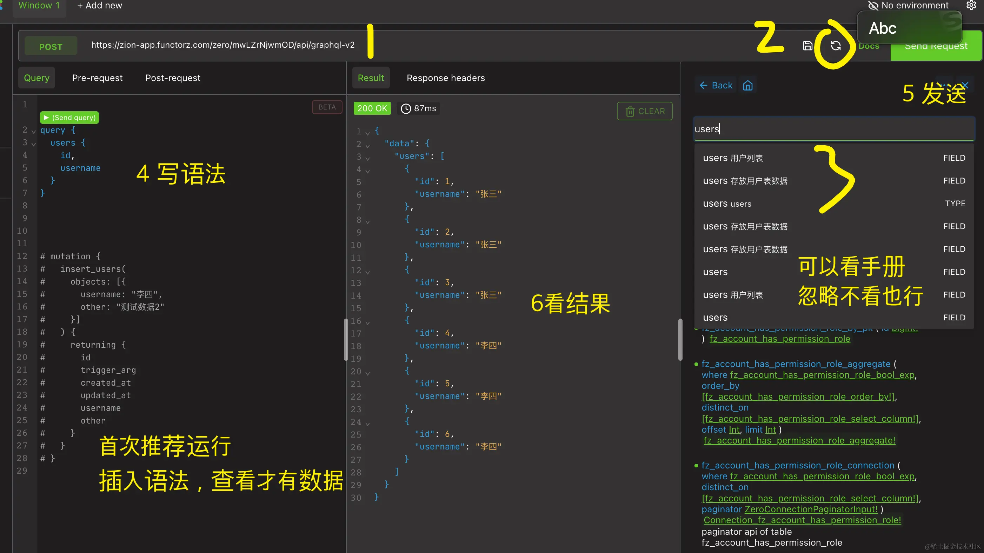Open the Post-request tab

173,78
